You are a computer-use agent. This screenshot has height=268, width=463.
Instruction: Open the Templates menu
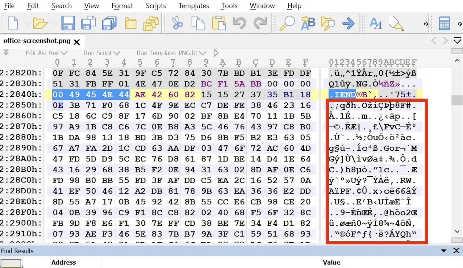tap(194, 6)
